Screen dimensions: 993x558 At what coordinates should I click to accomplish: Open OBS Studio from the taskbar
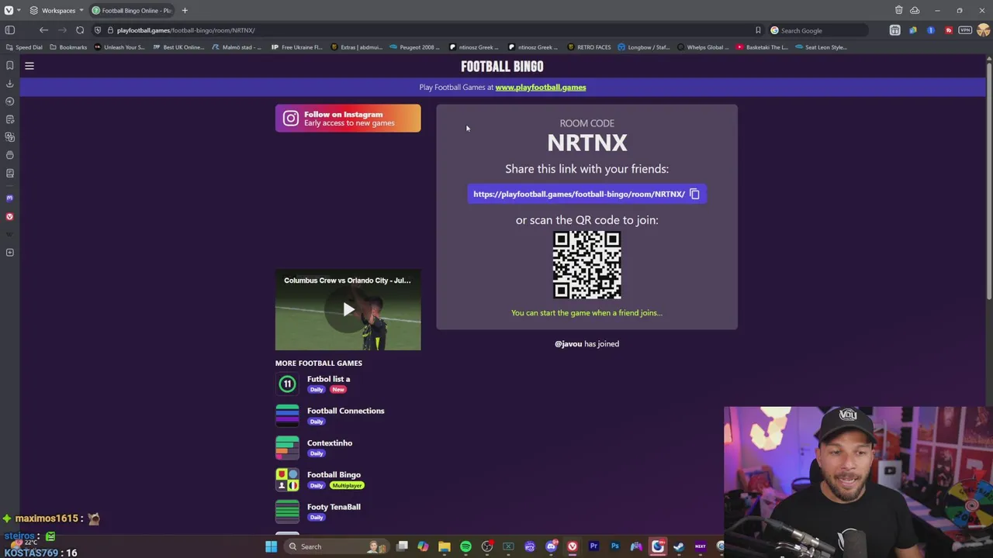tap(487, 546)
